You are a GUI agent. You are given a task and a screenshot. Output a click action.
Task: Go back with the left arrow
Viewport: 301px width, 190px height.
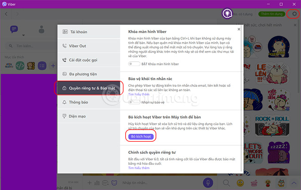[x=6, y=14]
